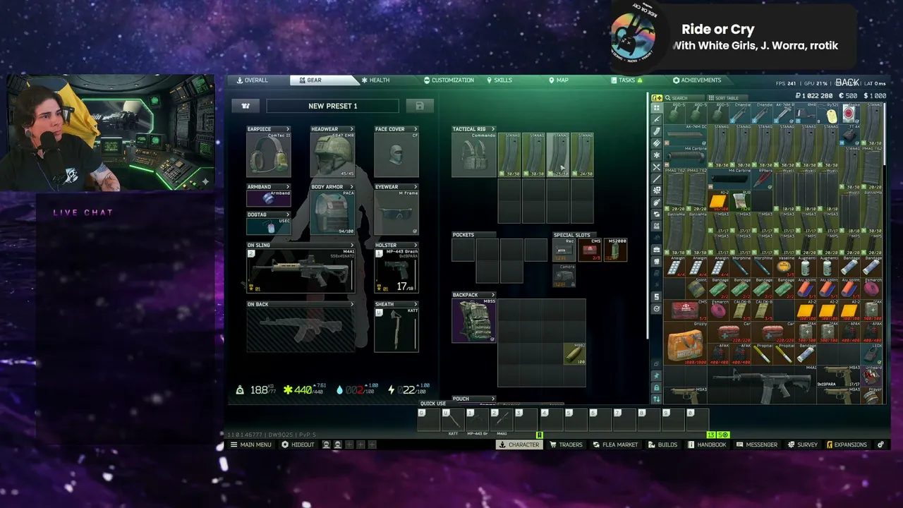This screenshot has height=508, width=903.
Task: Select the MP-443 Grach pistol in holster
Action: (396, 270)
